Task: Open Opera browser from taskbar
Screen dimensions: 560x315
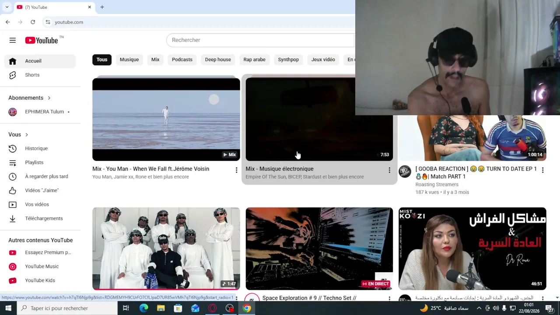Action: pos(213,308)
